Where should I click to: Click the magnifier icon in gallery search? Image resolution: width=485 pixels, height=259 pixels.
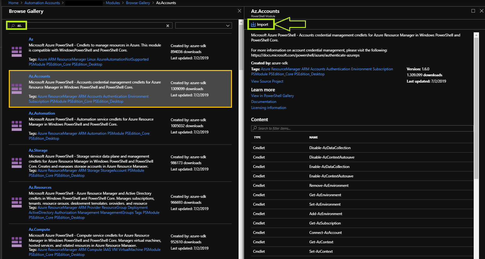pos(13,26)
